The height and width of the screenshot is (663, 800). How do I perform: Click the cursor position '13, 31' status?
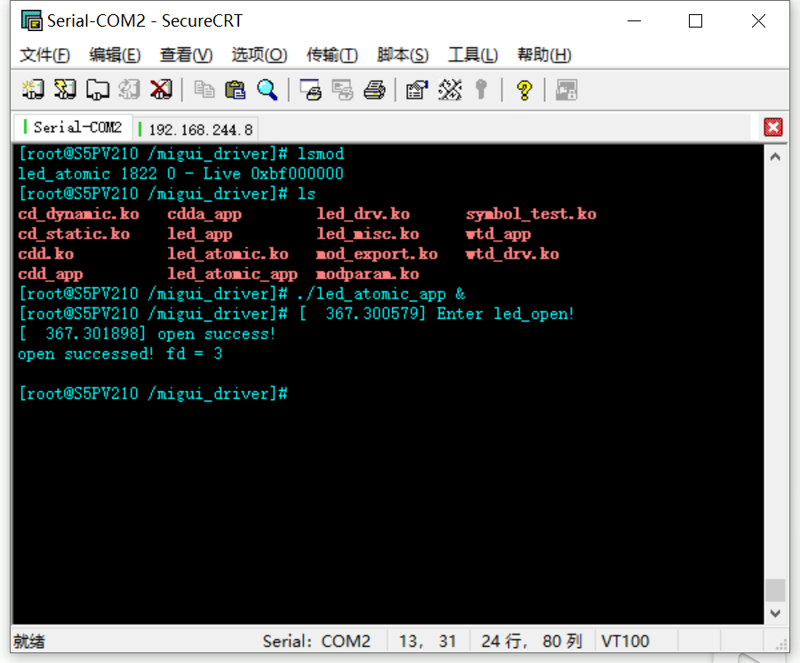point(427,641)
